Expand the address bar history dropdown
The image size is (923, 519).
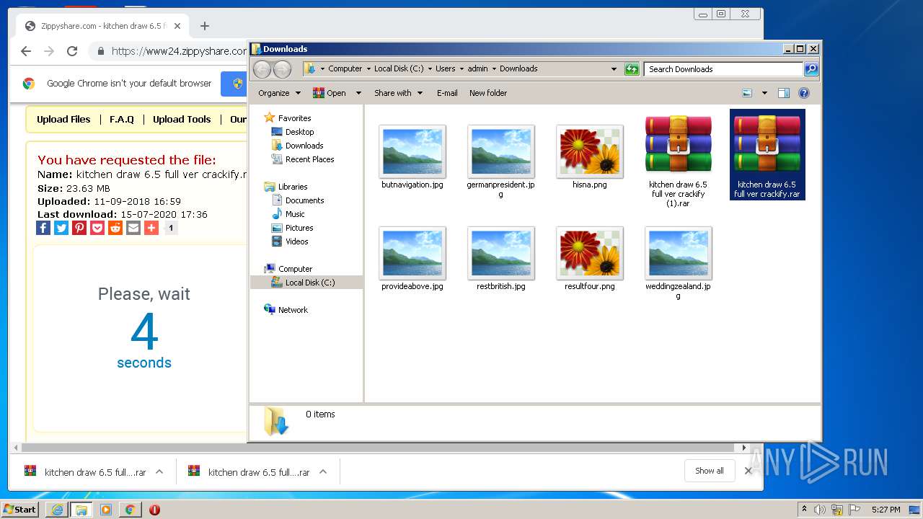tap(614, 69)
